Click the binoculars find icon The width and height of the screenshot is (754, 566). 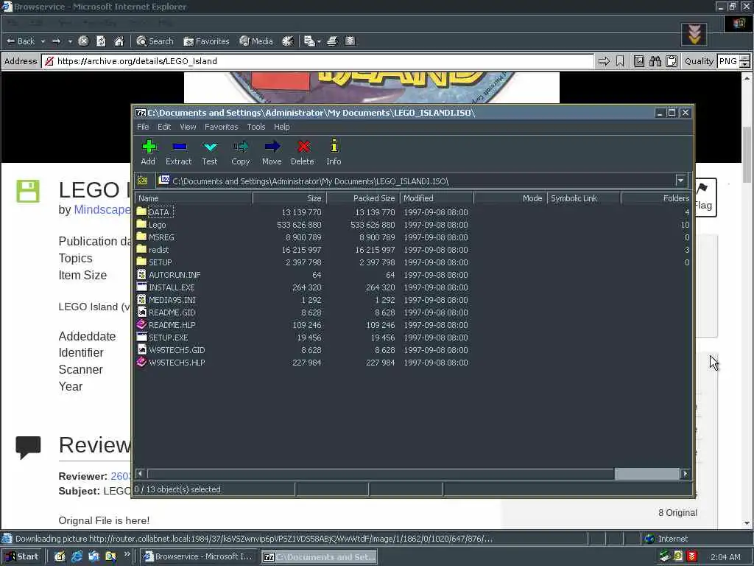point(655,61)
